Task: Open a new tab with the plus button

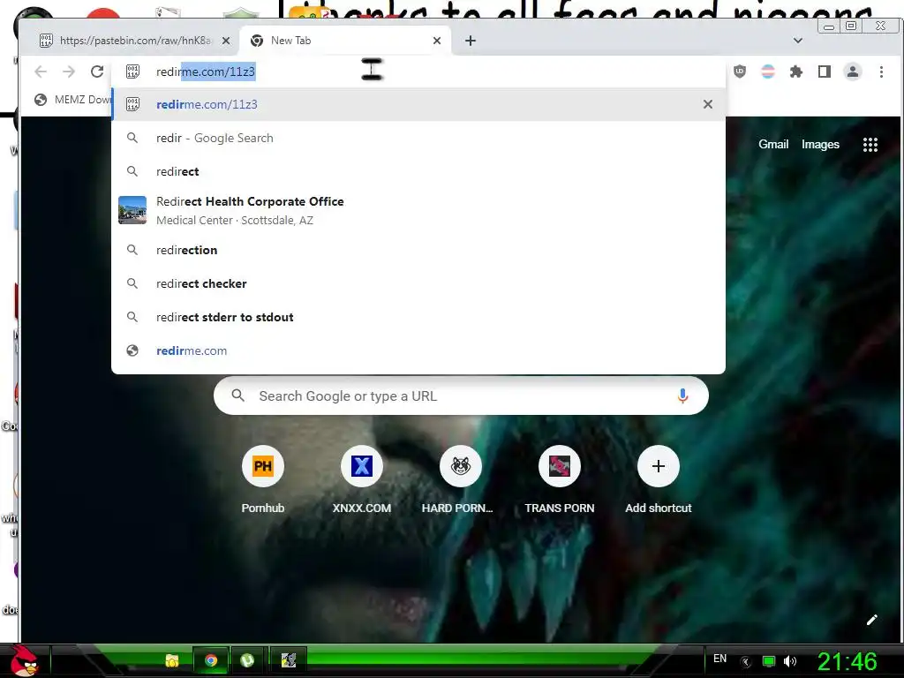Action: tap(471, 41)
